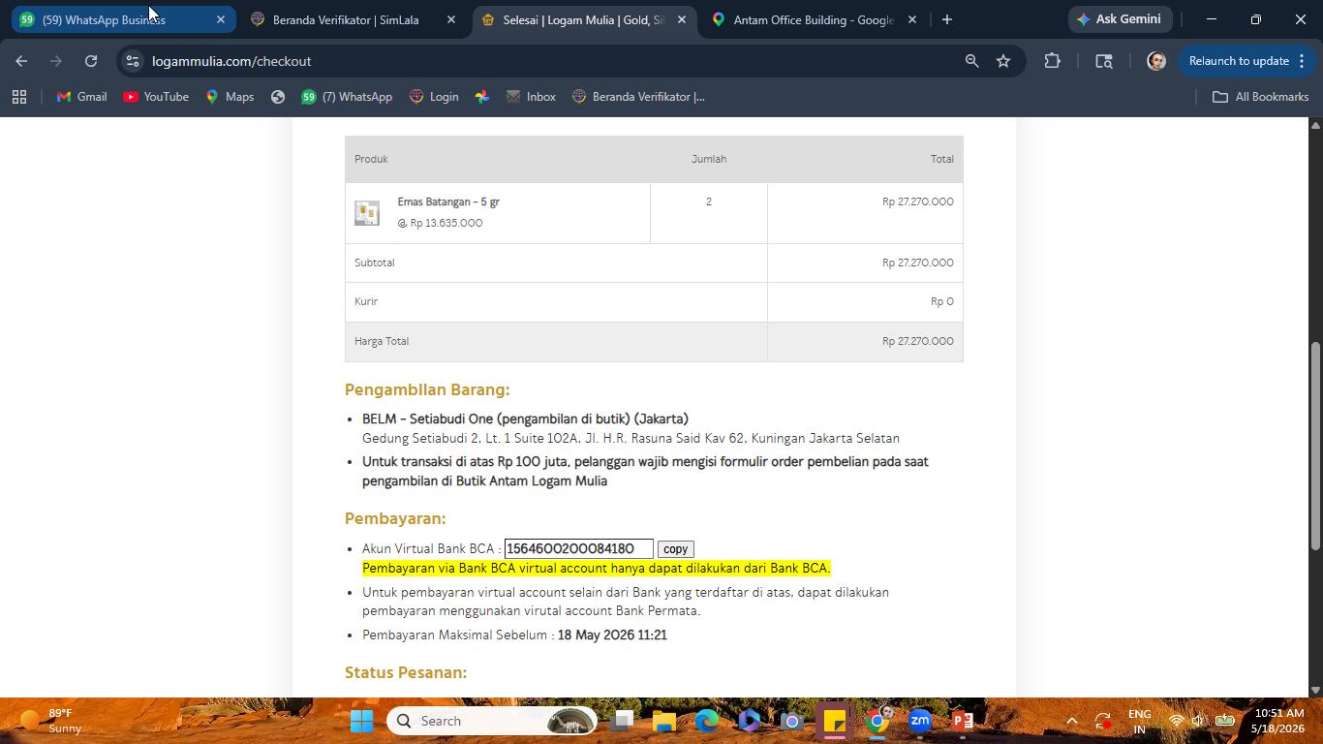1323x744 pixels.
Task: Open the Chrome apps grid icon
Action: [x=19, y=97]
